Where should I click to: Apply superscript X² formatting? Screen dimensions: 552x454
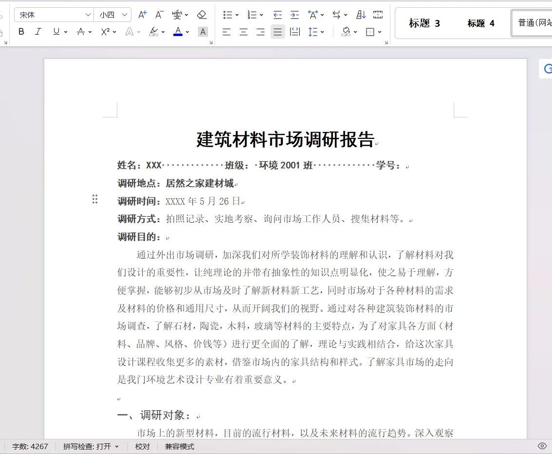click(105, 32)
